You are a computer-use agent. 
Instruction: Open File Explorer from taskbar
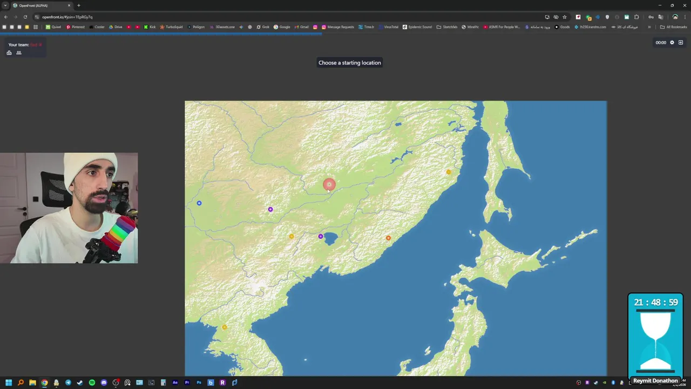point(32,383)
